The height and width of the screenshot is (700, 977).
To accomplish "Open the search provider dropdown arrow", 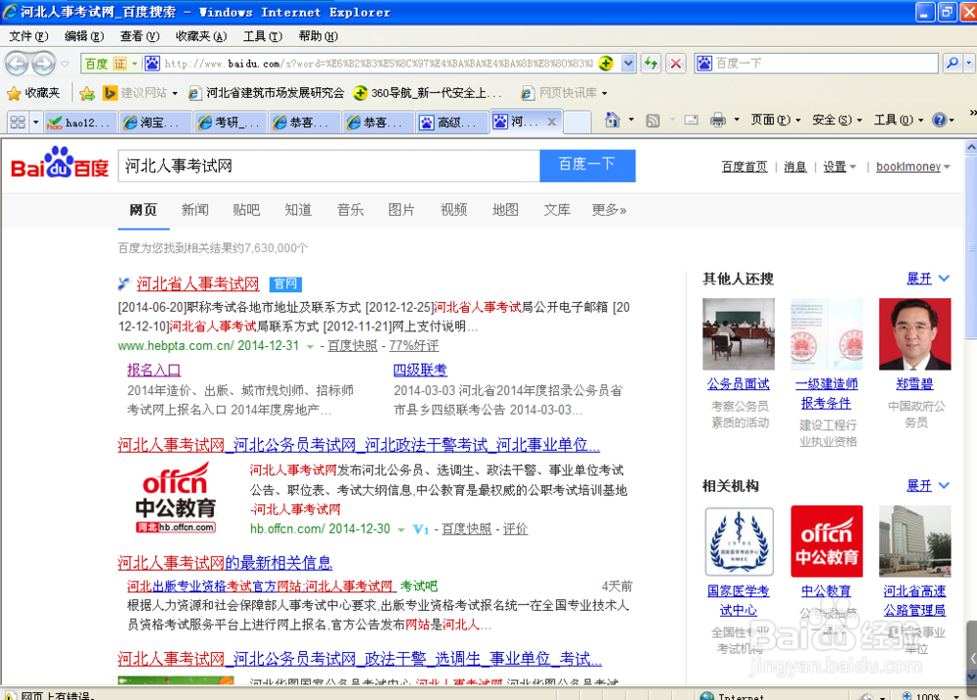I will pos(968,63).
